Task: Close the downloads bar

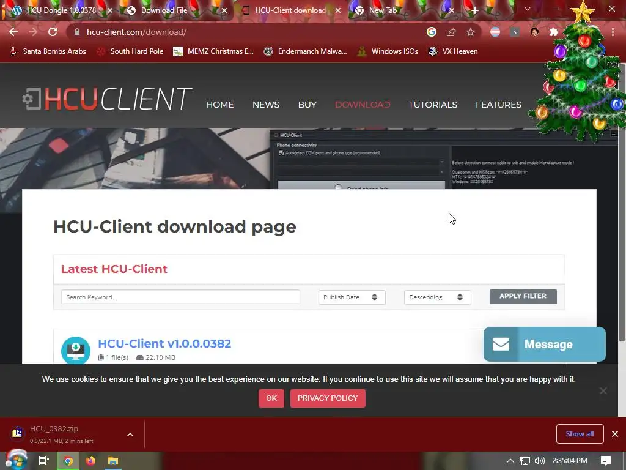Action: (x=615, y=434)
